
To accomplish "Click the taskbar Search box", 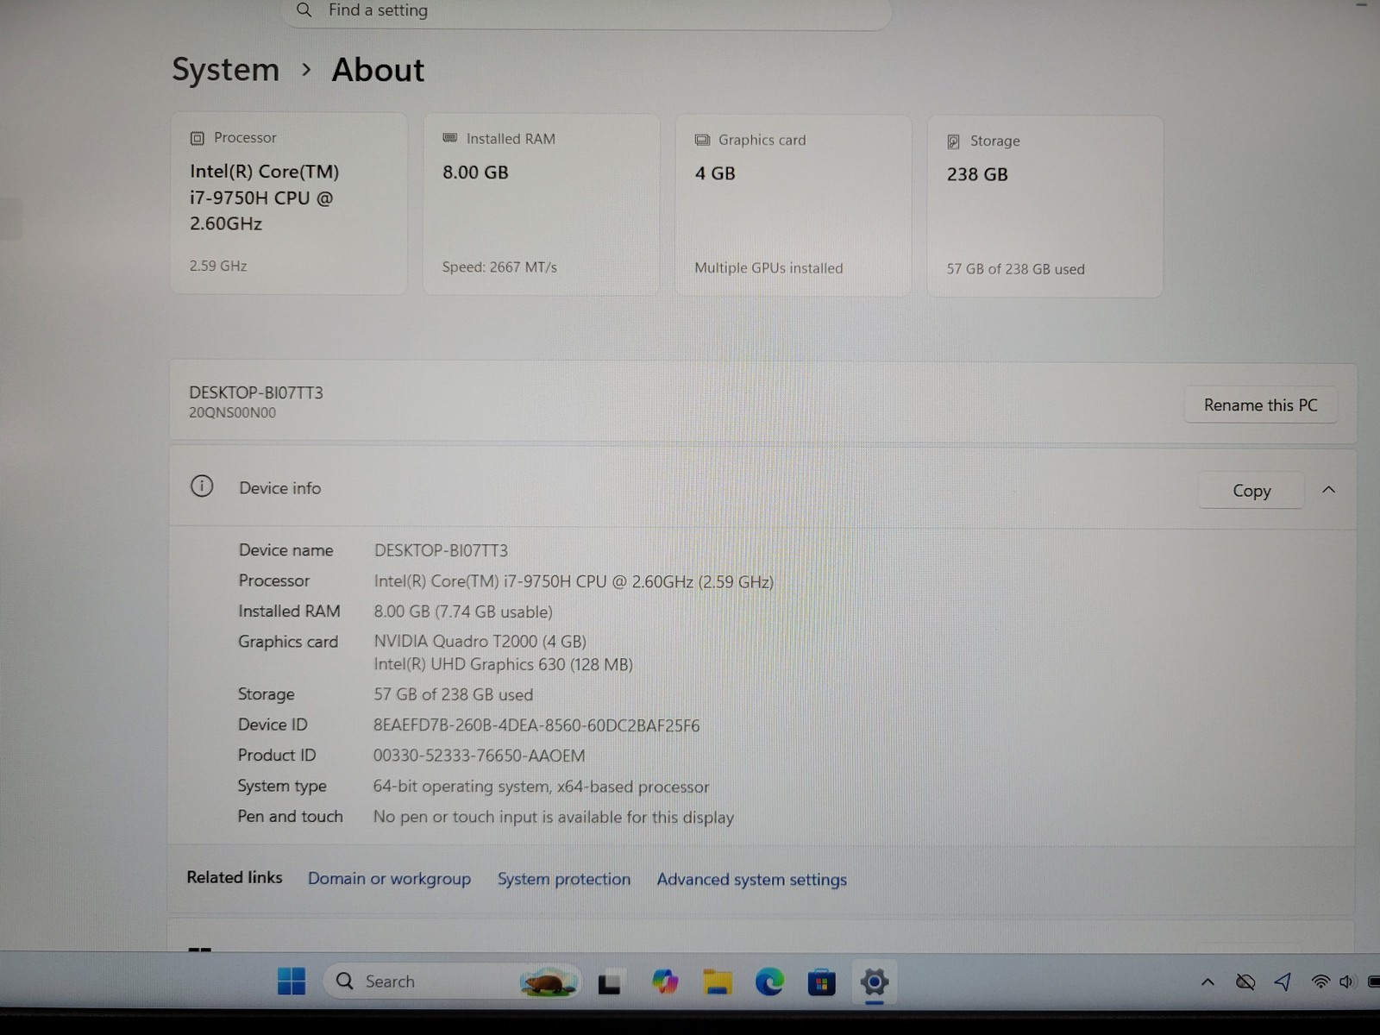I will click(x=451, y=982).
